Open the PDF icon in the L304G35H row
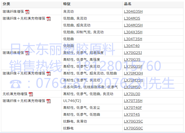This screenshot has width=185, height=133. (27, 12)
